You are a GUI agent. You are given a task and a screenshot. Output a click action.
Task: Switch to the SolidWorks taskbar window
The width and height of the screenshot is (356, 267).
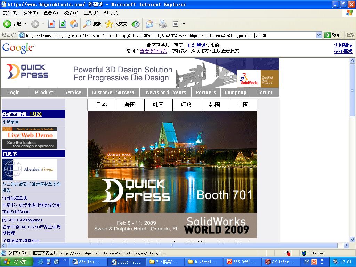[x=281, y=262]
